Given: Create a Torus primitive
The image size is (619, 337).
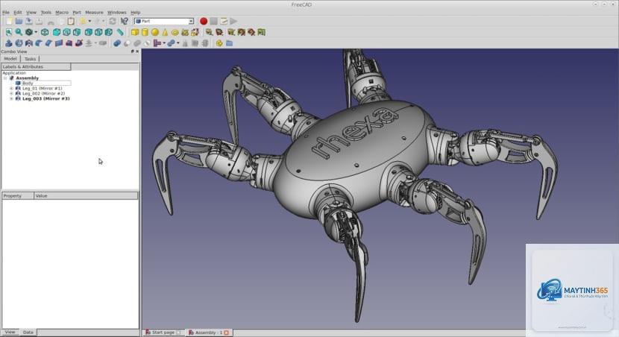Looking at the screenshot, I should pos(175,32).
